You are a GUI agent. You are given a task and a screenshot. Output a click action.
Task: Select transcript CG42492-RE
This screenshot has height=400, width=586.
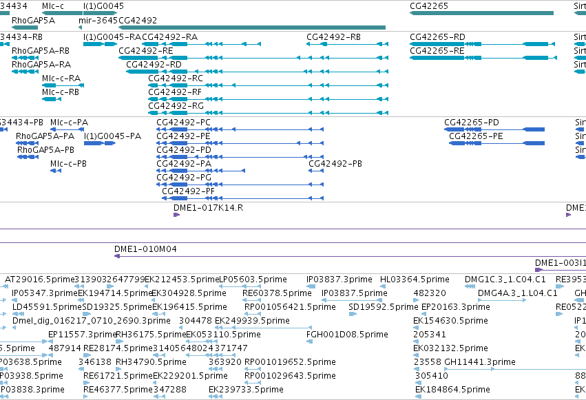tap(253, 58)
